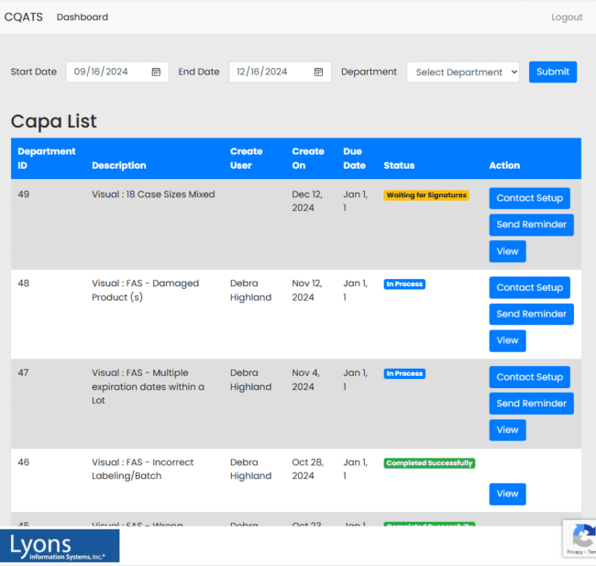This screenshot has width=596, height=566.
Task: Click the Start Date input field
Action: (105, 72)
